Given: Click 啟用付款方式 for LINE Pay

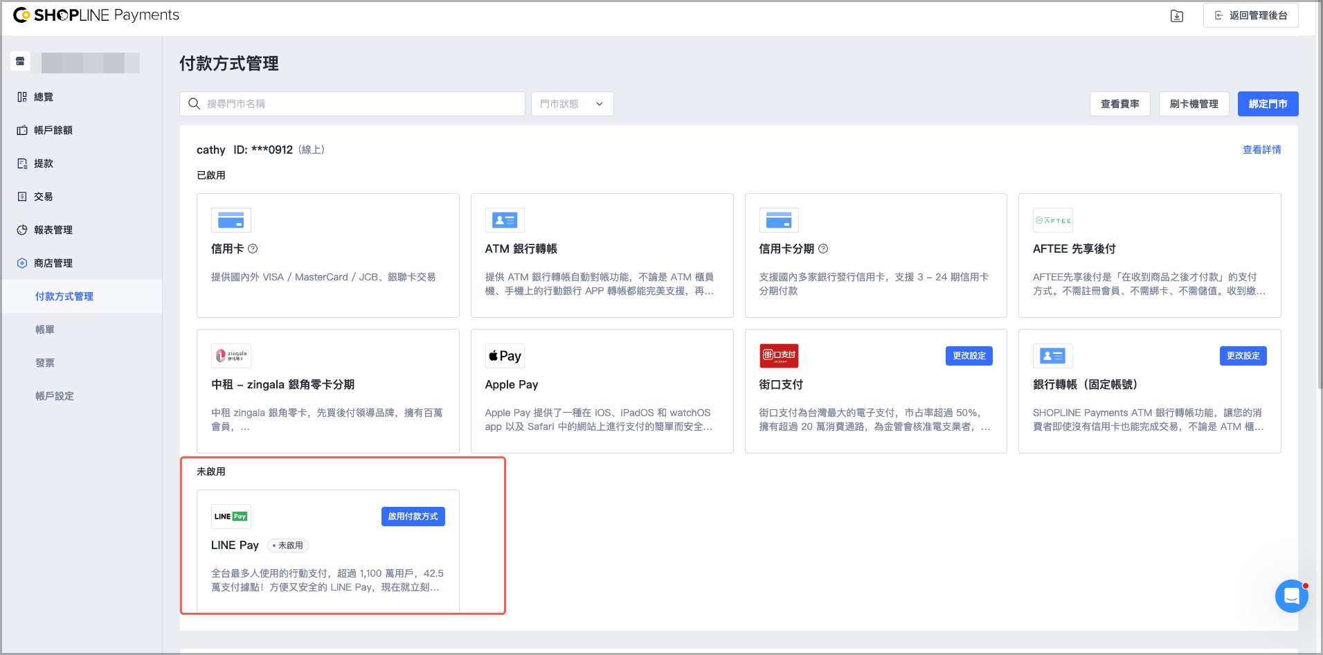Looking at the screenshot, I should [413, 517].
